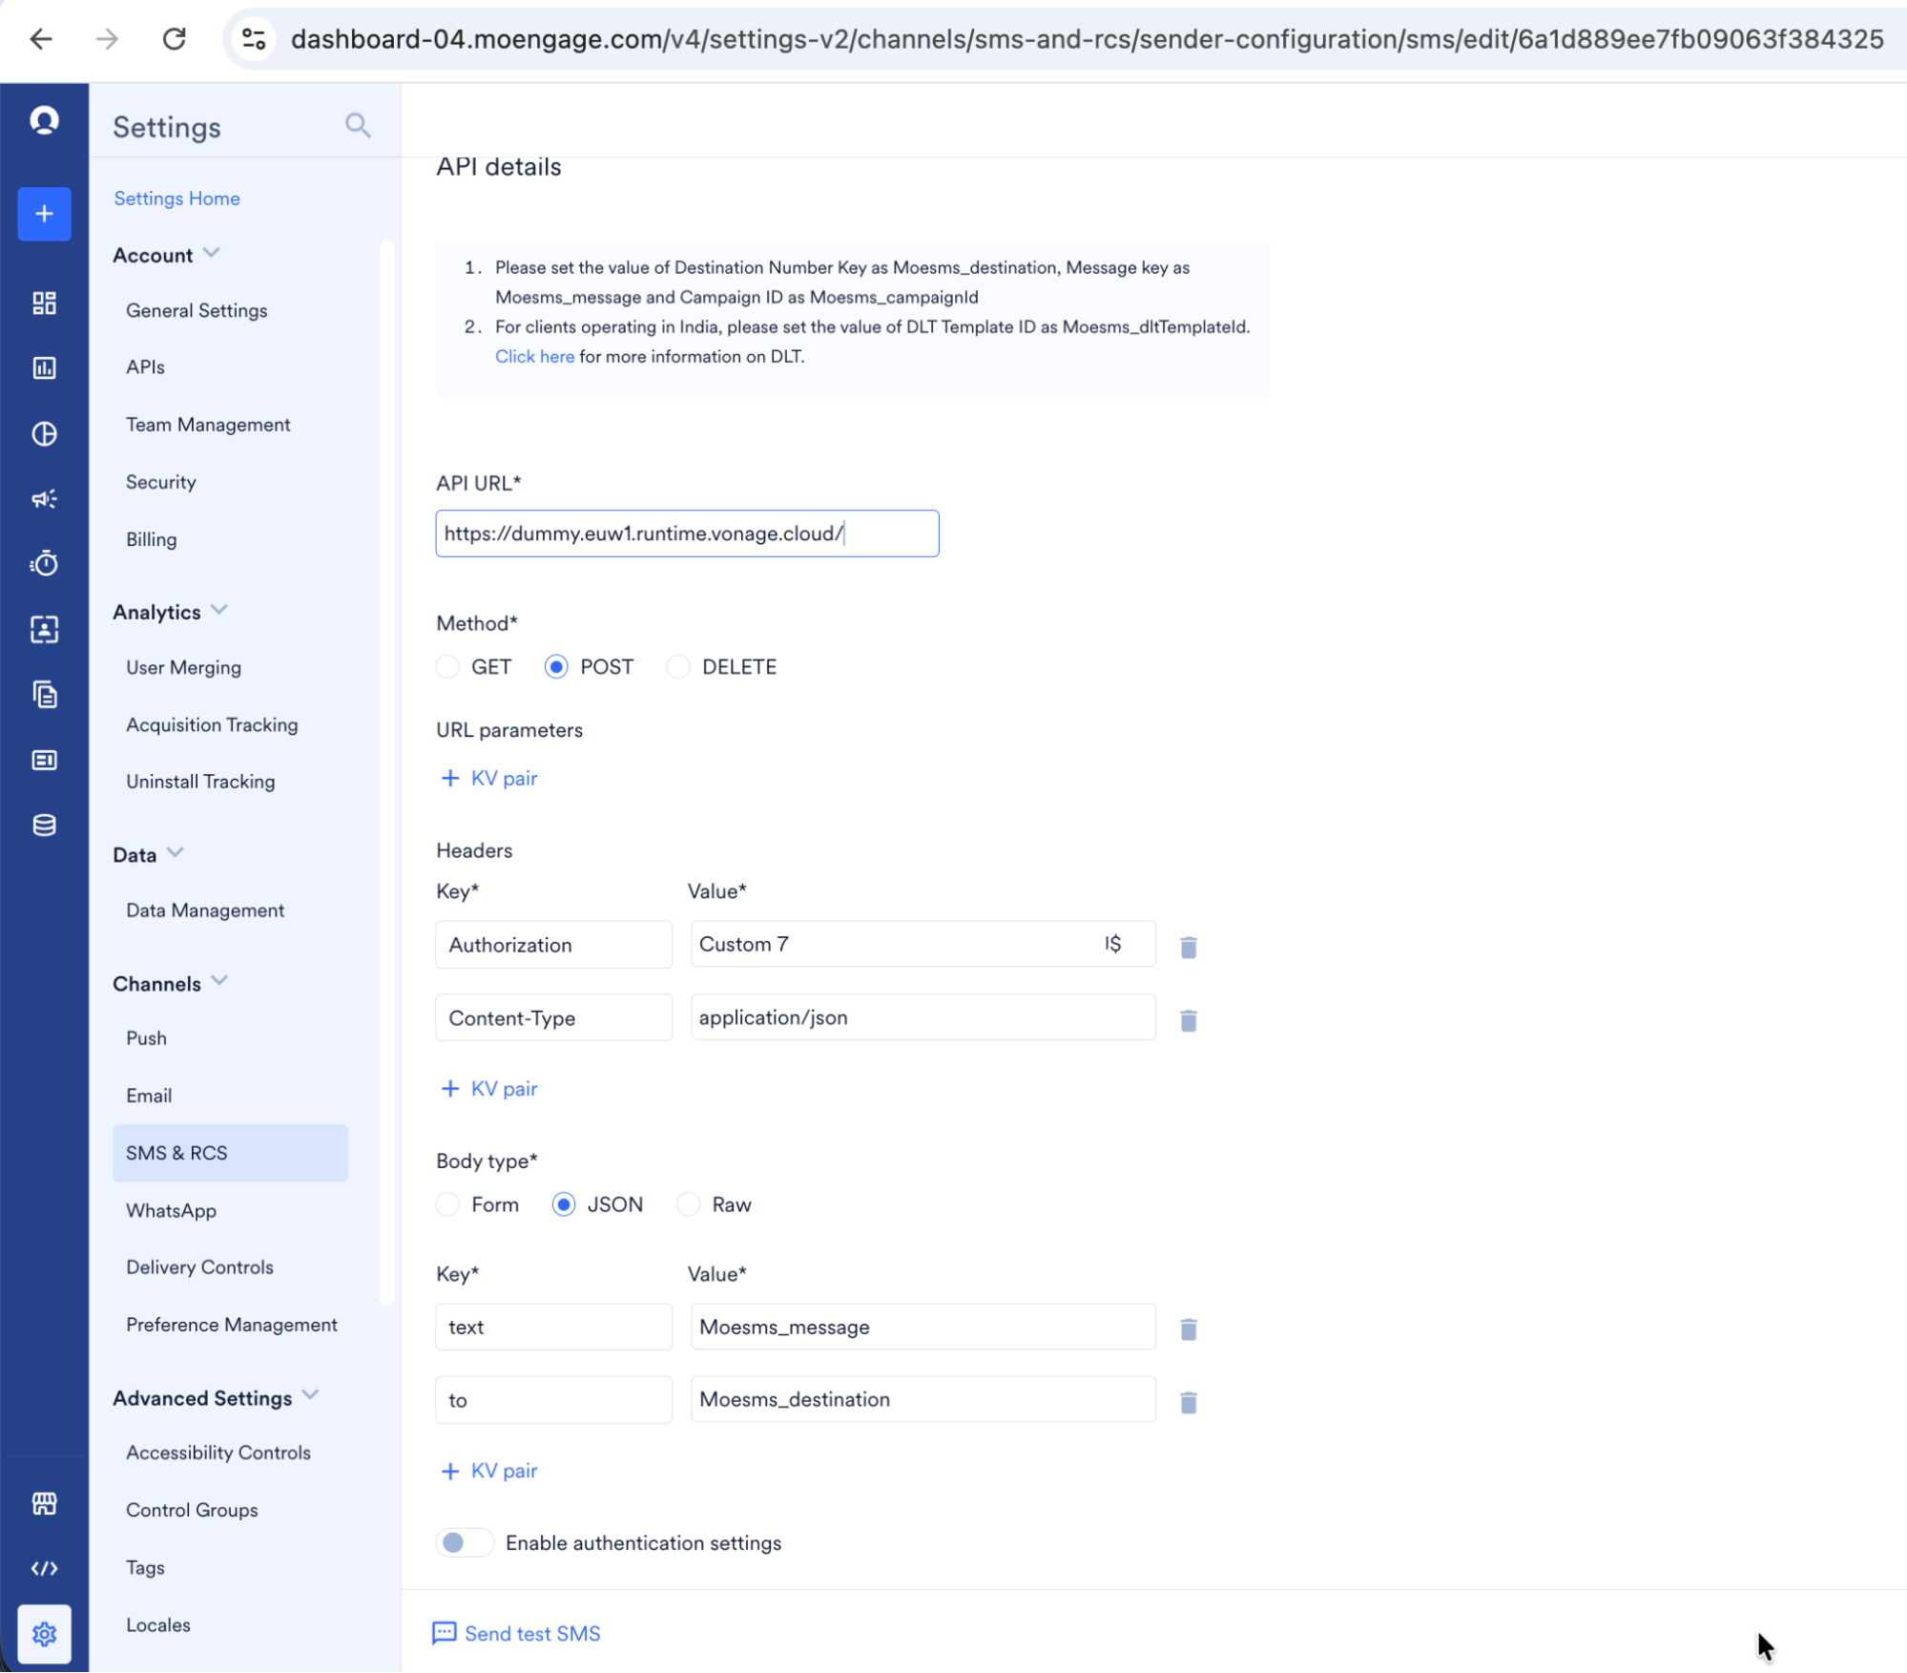The image size is (1907, 1673).
Task: Add URL parameters KV pair
Action: (x=489, y=778)
